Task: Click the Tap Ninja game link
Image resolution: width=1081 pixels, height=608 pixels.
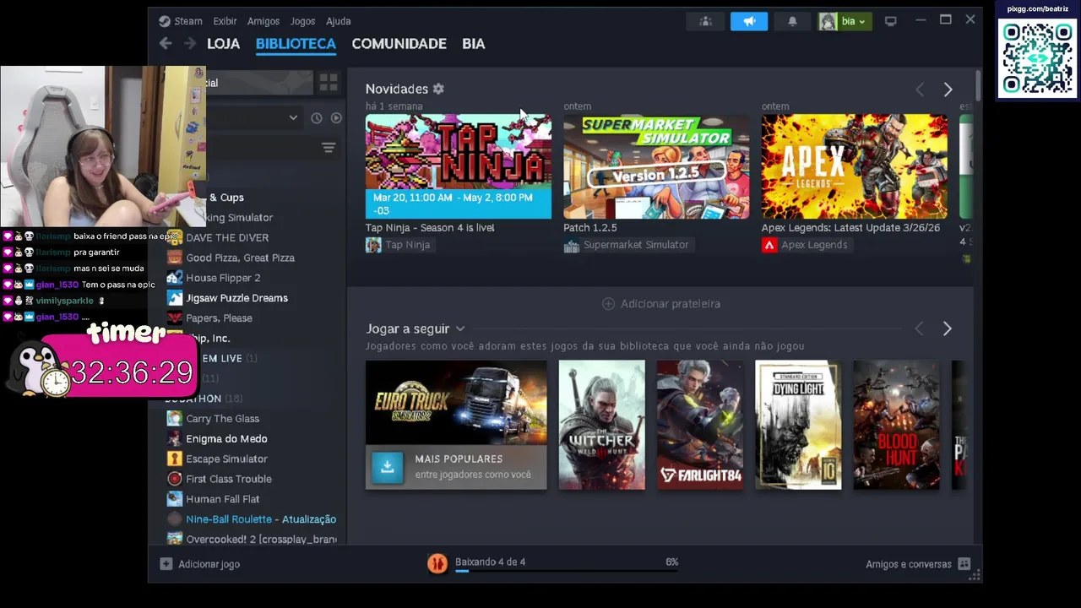Action: (399, 245)
